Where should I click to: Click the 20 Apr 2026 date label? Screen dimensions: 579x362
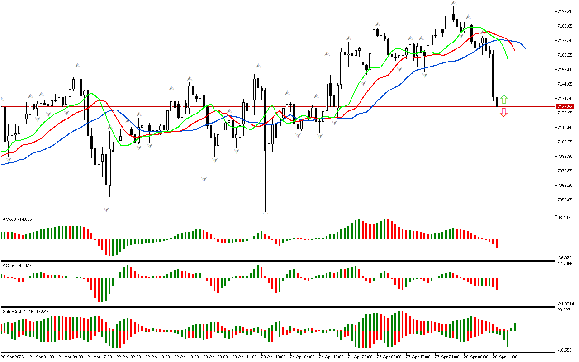[x=14, y=357]
